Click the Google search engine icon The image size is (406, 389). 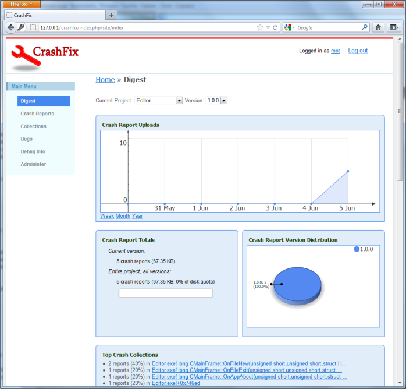[x=289, y=27]
